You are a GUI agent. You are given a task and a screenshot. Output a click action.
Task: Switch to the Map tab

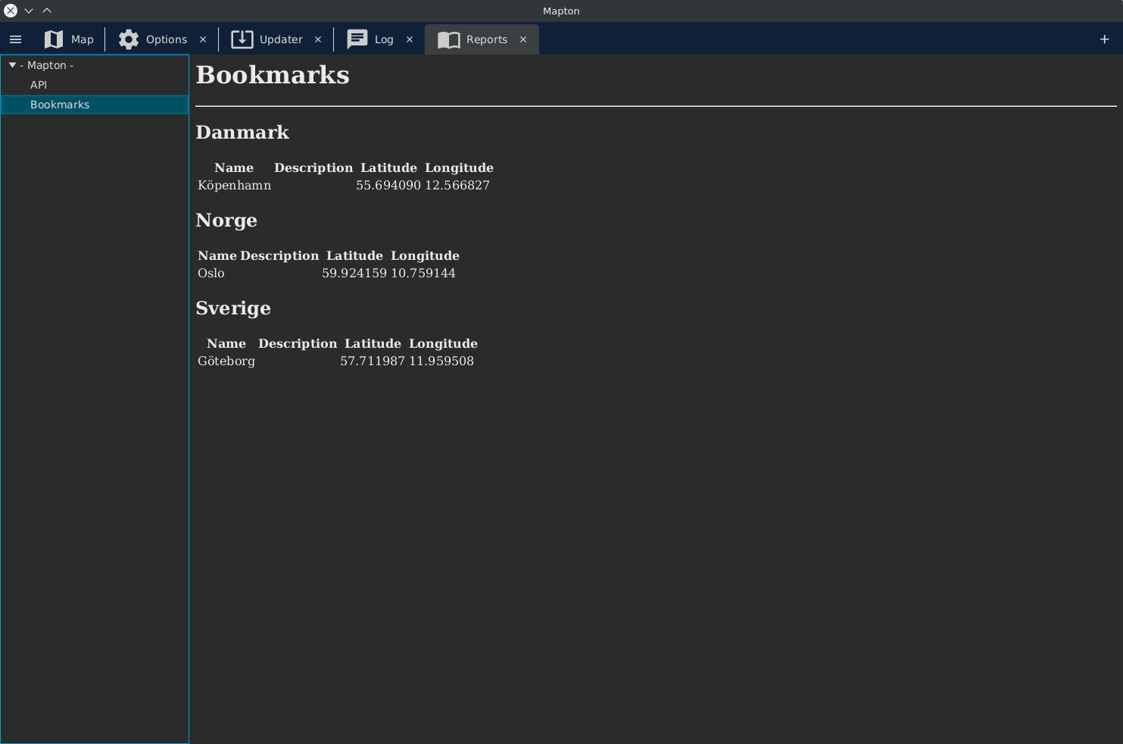[69, 39]
